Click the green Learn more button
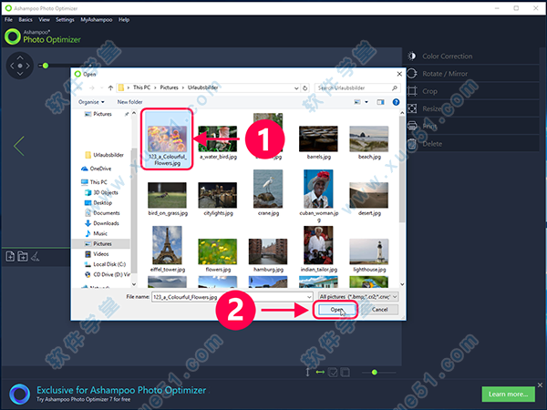Image resolution: width=547 pixels, height=410 pixels. click(508, 394)
